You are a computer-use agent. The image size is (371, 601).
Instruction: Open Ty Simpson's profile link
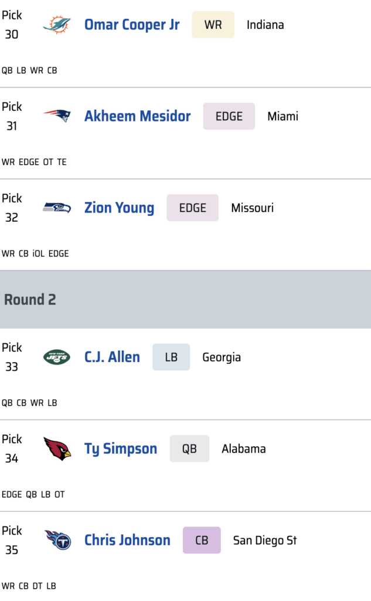coord(121,449)
